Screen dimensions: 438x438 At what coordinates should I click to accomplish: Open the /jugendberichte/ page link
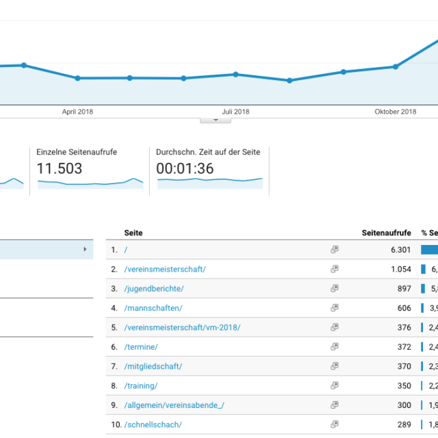tap(154, 289)
